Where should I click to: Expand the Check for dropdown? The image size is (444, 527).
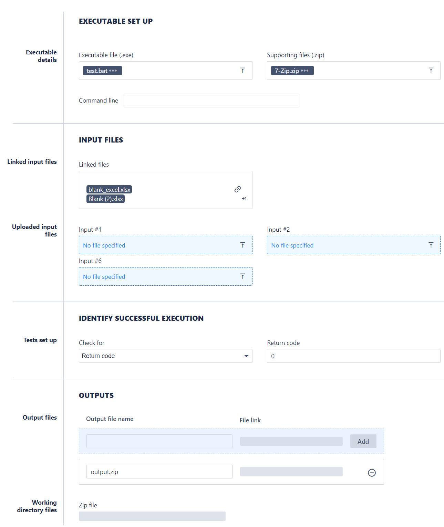[246, 356]
